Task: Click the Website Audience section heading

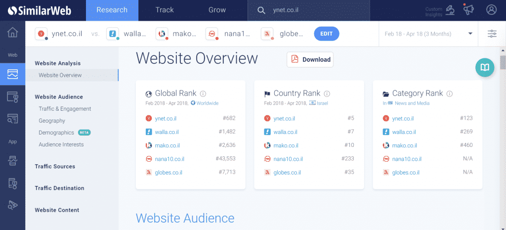Action: tap(185, 218)
